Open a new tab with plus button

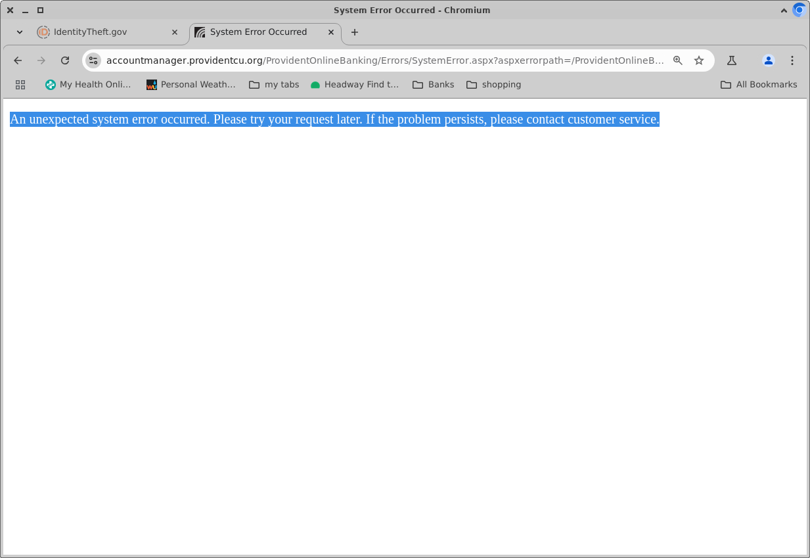click(355, 32)
